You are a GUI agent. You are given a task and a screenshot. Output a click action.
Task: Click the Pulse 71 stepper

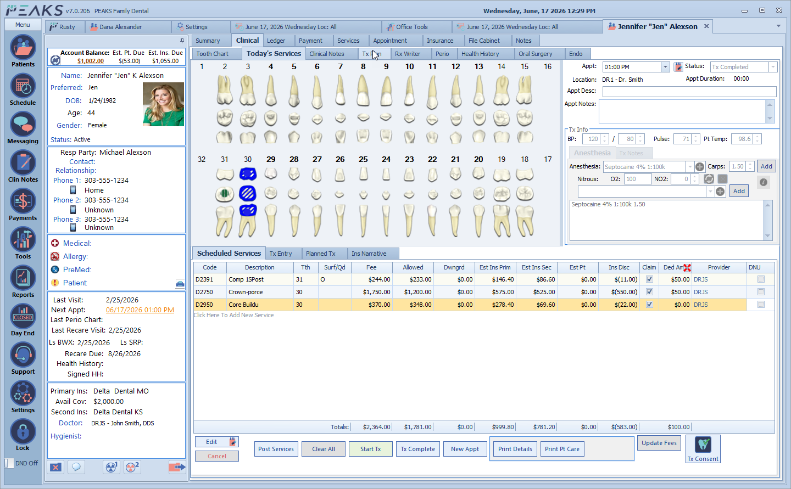point(695,139)
